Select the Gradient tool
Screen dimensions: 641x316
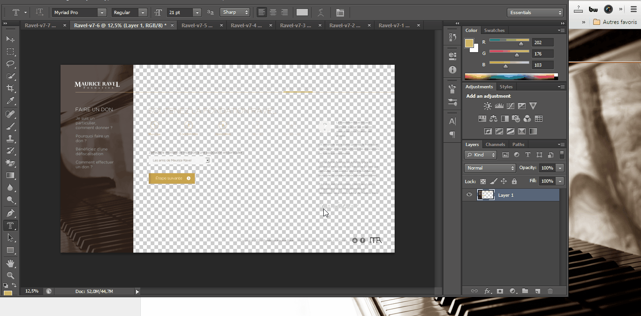[x=10, y=175]
